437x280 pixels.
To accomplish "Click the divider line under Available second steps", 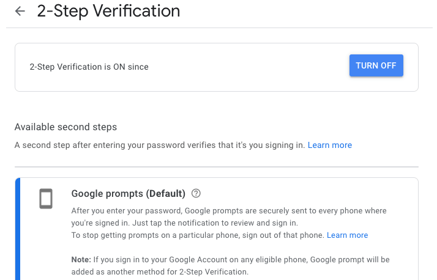I will coord(217,167).
